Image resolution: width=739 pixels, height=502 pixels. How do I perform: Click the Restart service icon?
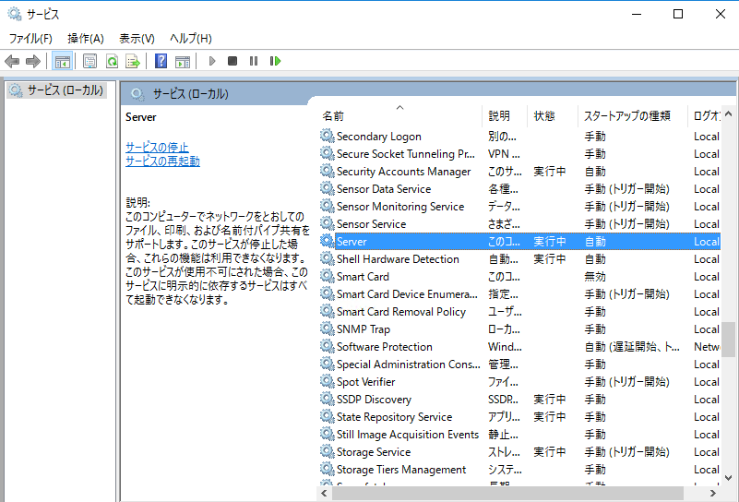click(x=275, y=61)
